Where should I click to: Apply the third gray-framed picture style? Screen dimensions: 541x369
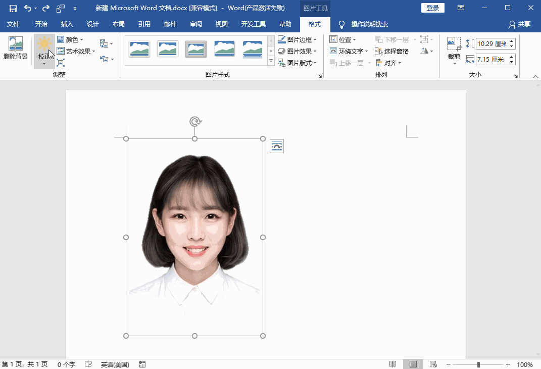[196, 49]
